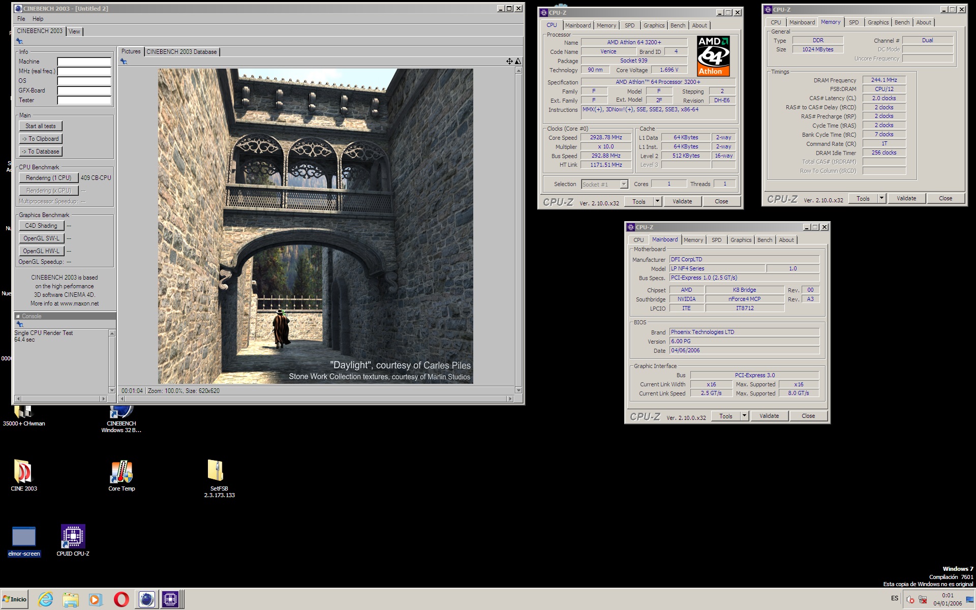
Task: Click the 244.1 MHz DRAM frequency value
Action: click(x=884, y=80)
